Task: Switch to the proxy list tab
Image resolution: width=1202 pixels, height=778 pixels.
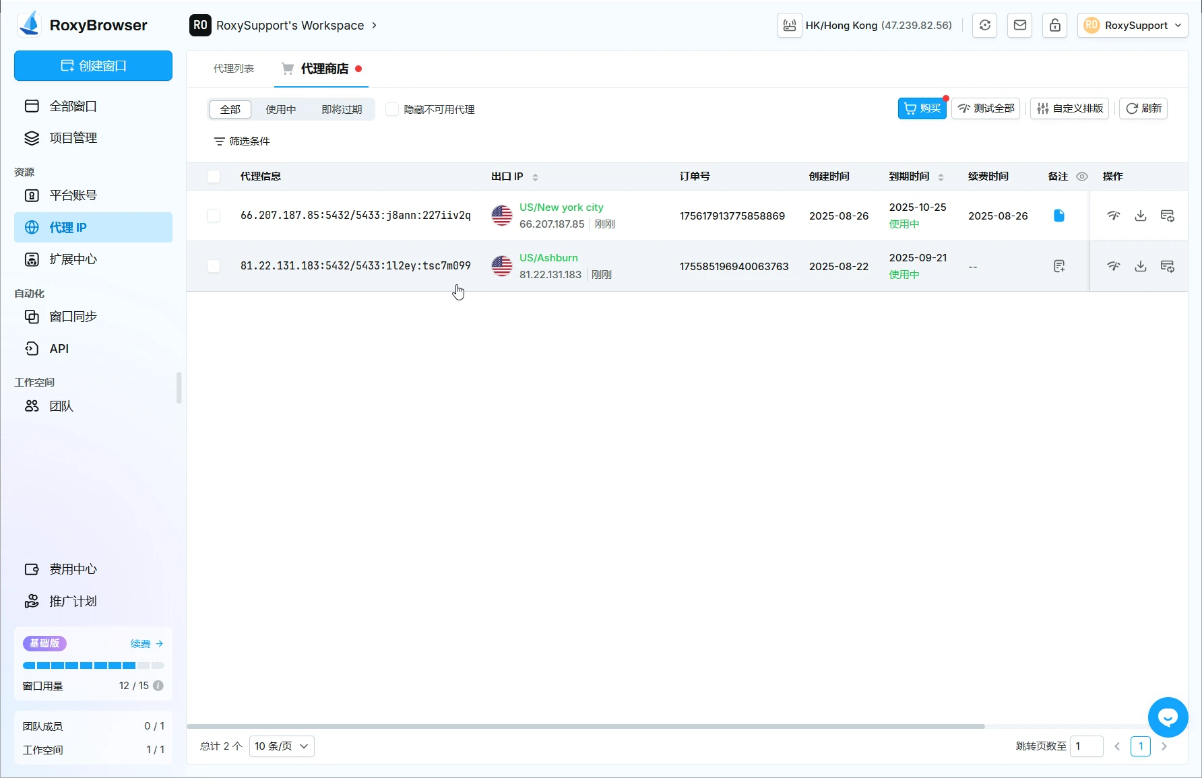Action: [x=234, y=69]
